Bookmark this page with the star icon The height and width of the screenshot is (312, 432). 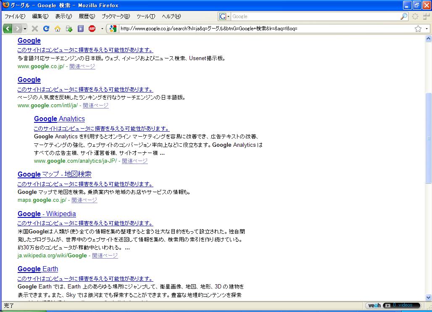418,29
